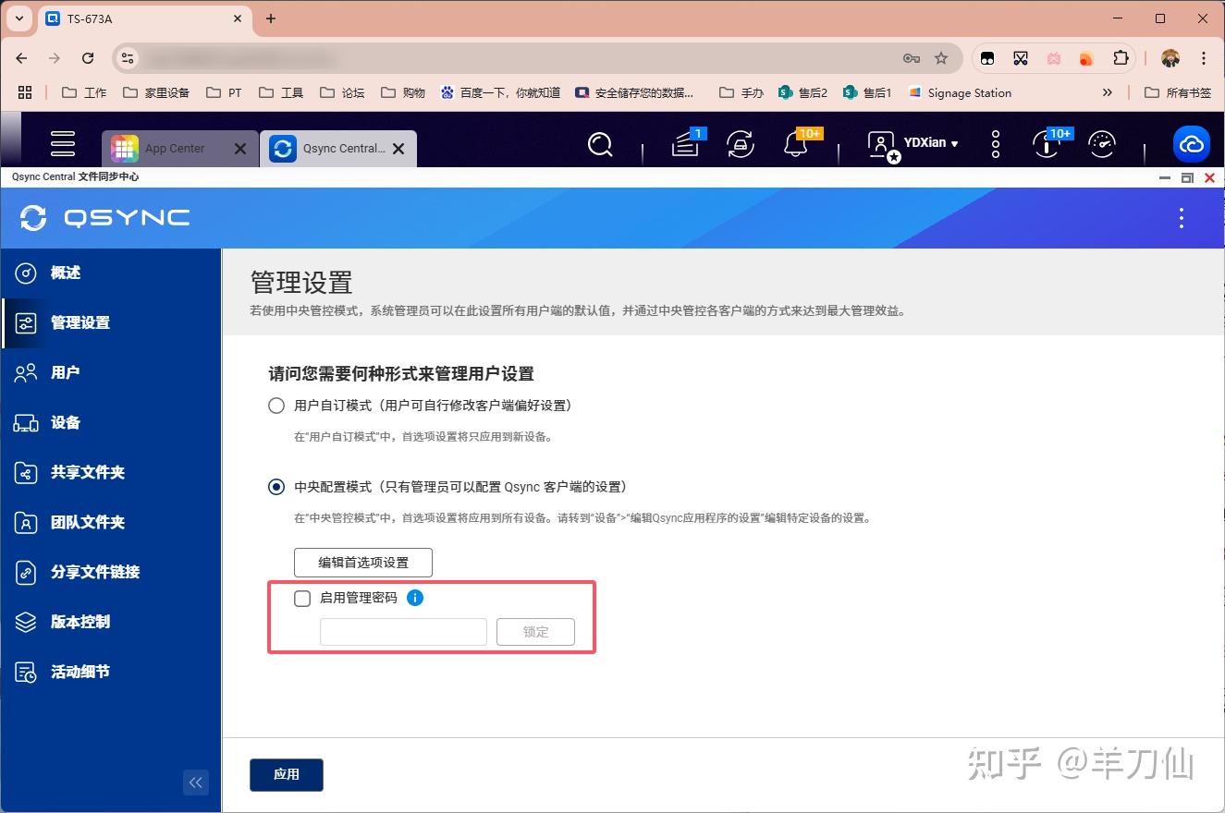Expand the bookmarks bar overflow chevron
The image size is (1225, 813).
click(x=1108, y=92)
